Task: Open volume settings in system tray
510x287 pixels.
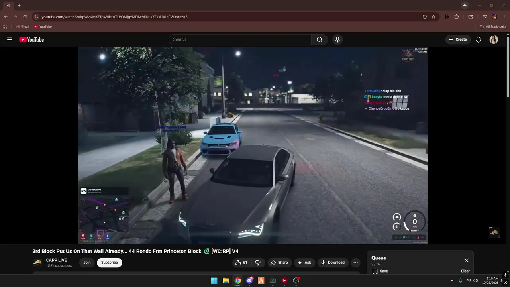Action: coord(475,281)
